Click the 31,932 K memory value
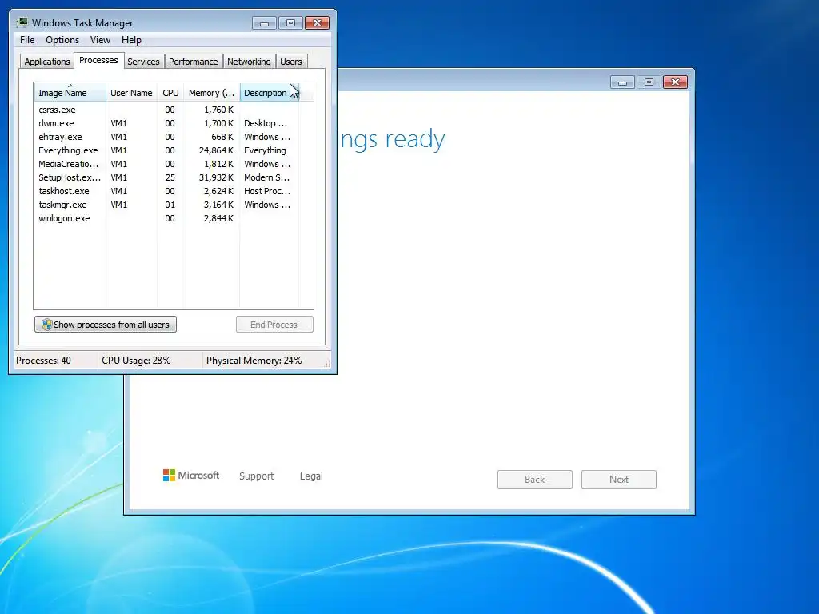The height and width of the screenshot is (614, 819). [x=216, y=177]
